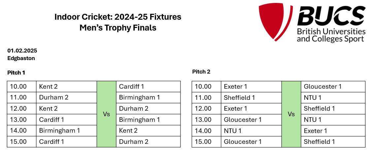Image resolution: width=368 pixels, height=155 pixels.
Task: Select the Edgbaston venue text
Action: (x=21, y=58)
